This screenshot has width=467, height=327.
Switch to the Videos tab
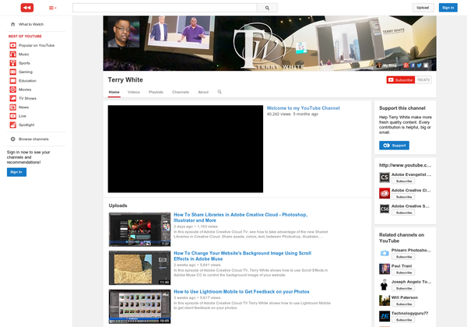coord(134,92)
